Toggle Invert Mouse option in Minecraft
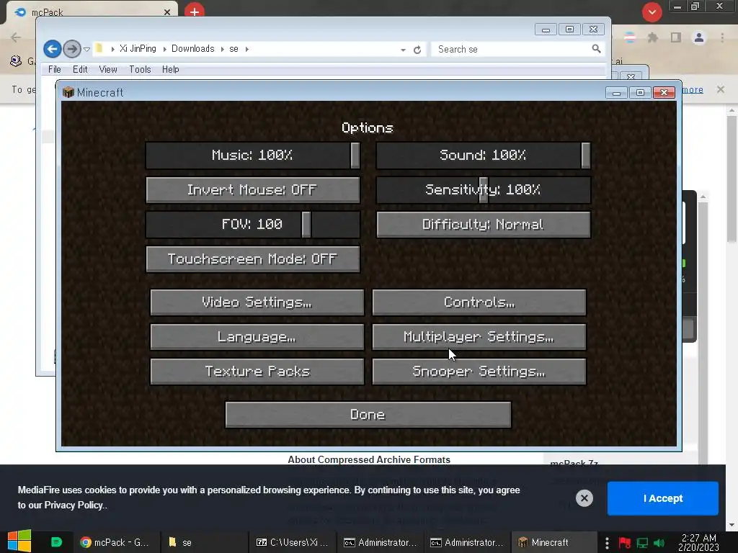 [x=253, y=190]
